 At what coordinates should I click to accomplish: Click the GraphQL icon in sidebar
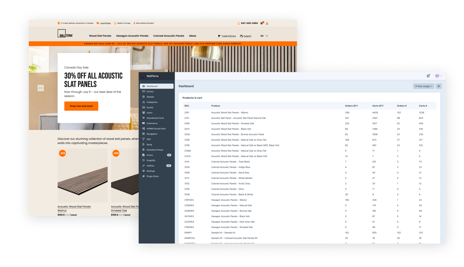coord(143,160)
